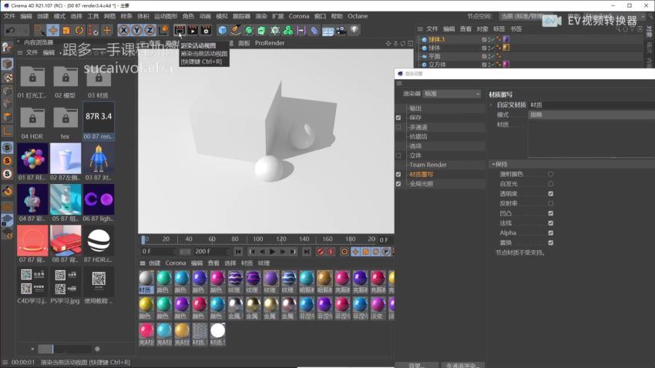Screen dimensions: 655x368
Task: Collapse the 保持 section
Action: coord(493,165)
